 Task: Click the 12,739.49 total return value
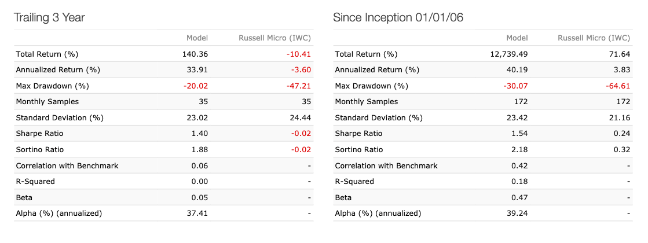pos(508,54)
